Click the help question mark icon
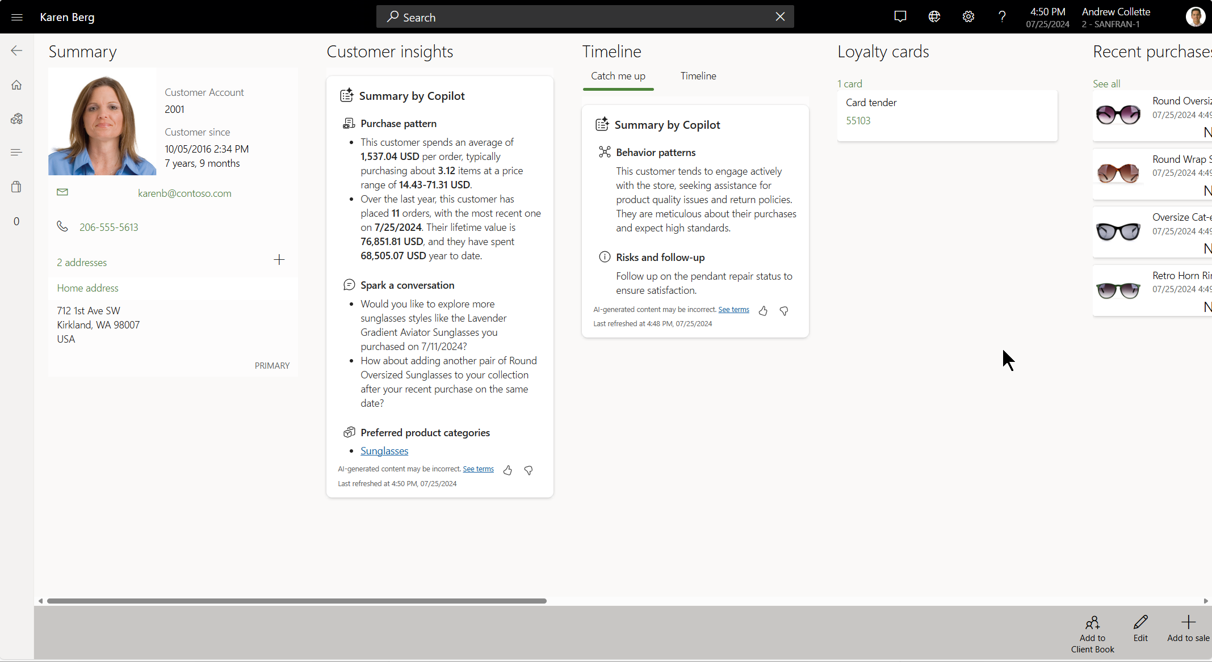Image resolution: width=1212 pixels, height=662 pixels. pos(1003,16)
